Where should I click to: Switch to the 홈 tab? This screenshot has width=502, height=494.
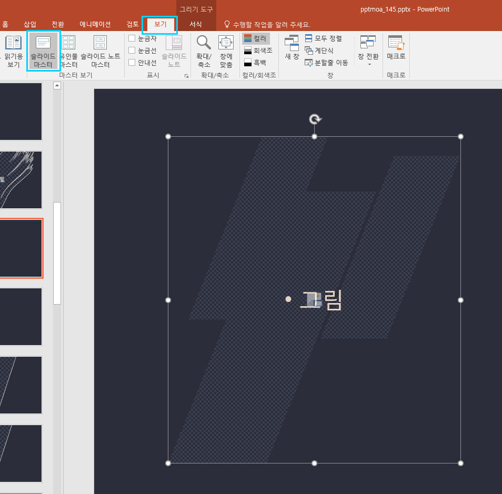pos(5,24)
